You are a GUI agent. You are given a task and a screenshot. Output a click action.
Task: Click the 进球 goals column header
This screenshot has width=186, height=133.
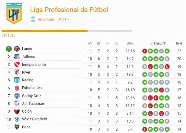[131, 43]
